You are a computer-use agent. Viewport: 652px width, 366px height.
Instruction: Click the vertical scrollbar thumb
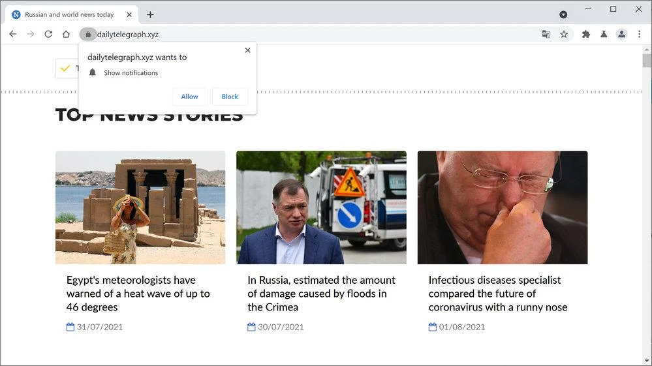click(647, 60)
